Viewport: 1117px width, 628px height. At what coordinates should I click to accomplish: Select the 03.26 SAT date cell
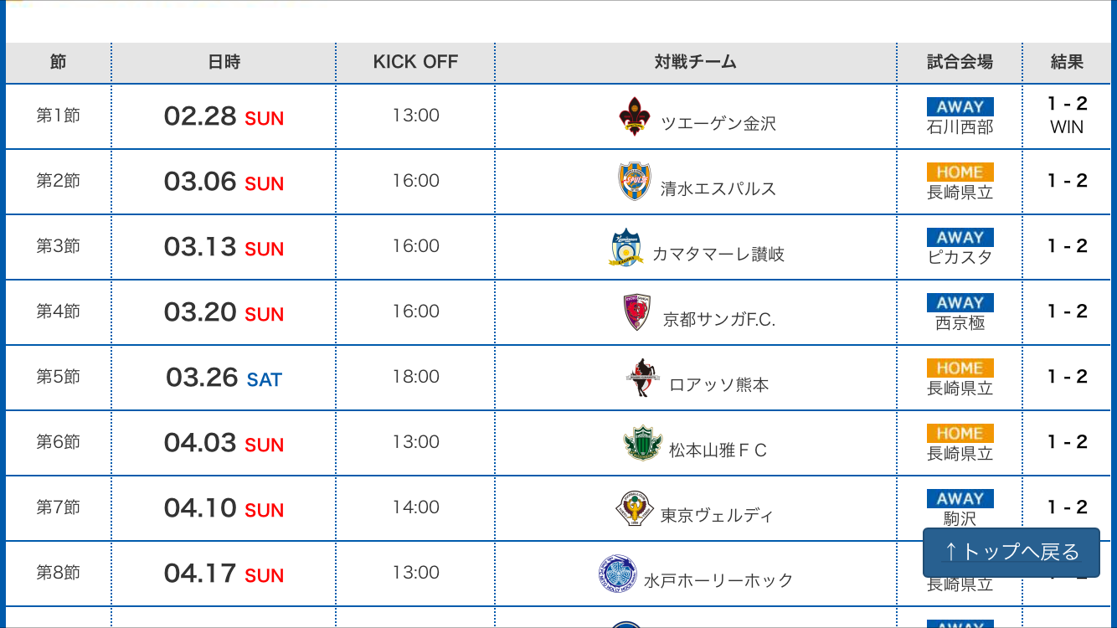(x=224, y=378)
